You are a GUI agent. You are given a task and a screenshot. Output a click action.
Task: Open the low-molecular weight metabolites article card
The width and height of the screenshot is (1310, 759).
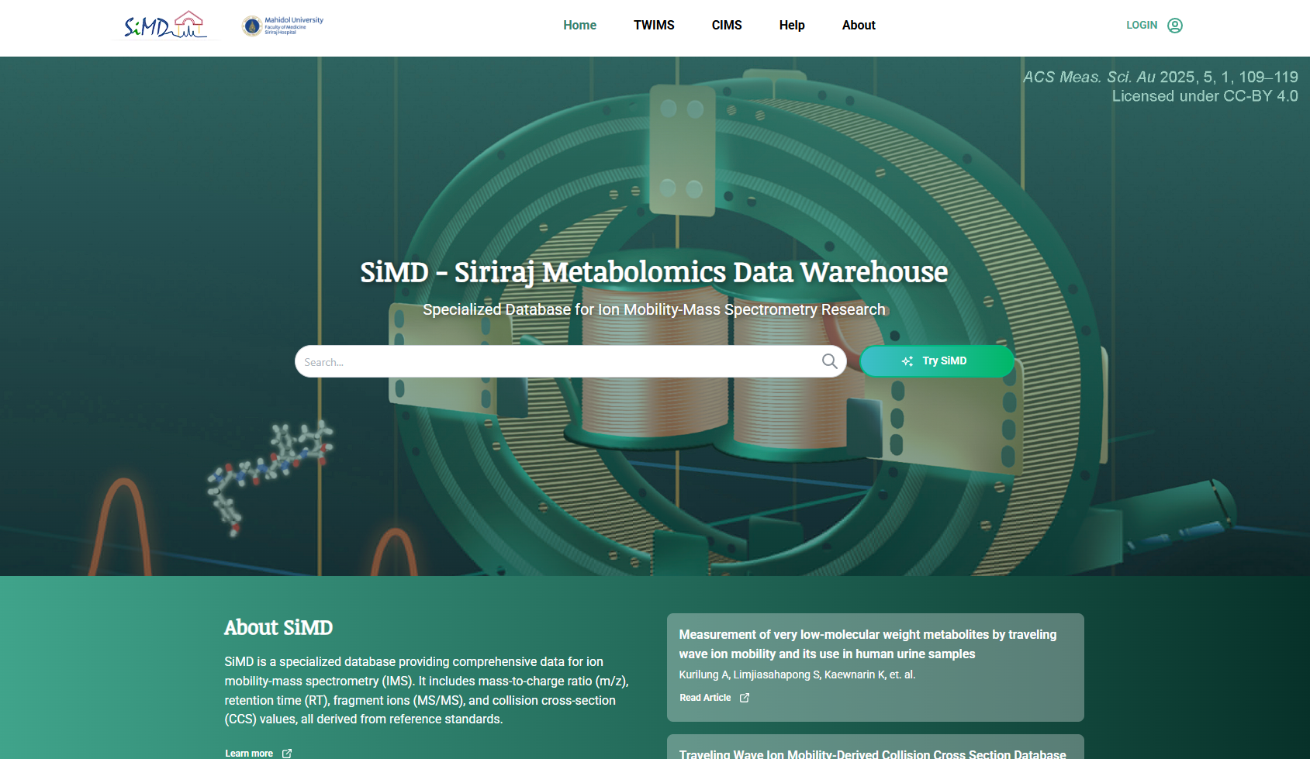click(875, 668)
